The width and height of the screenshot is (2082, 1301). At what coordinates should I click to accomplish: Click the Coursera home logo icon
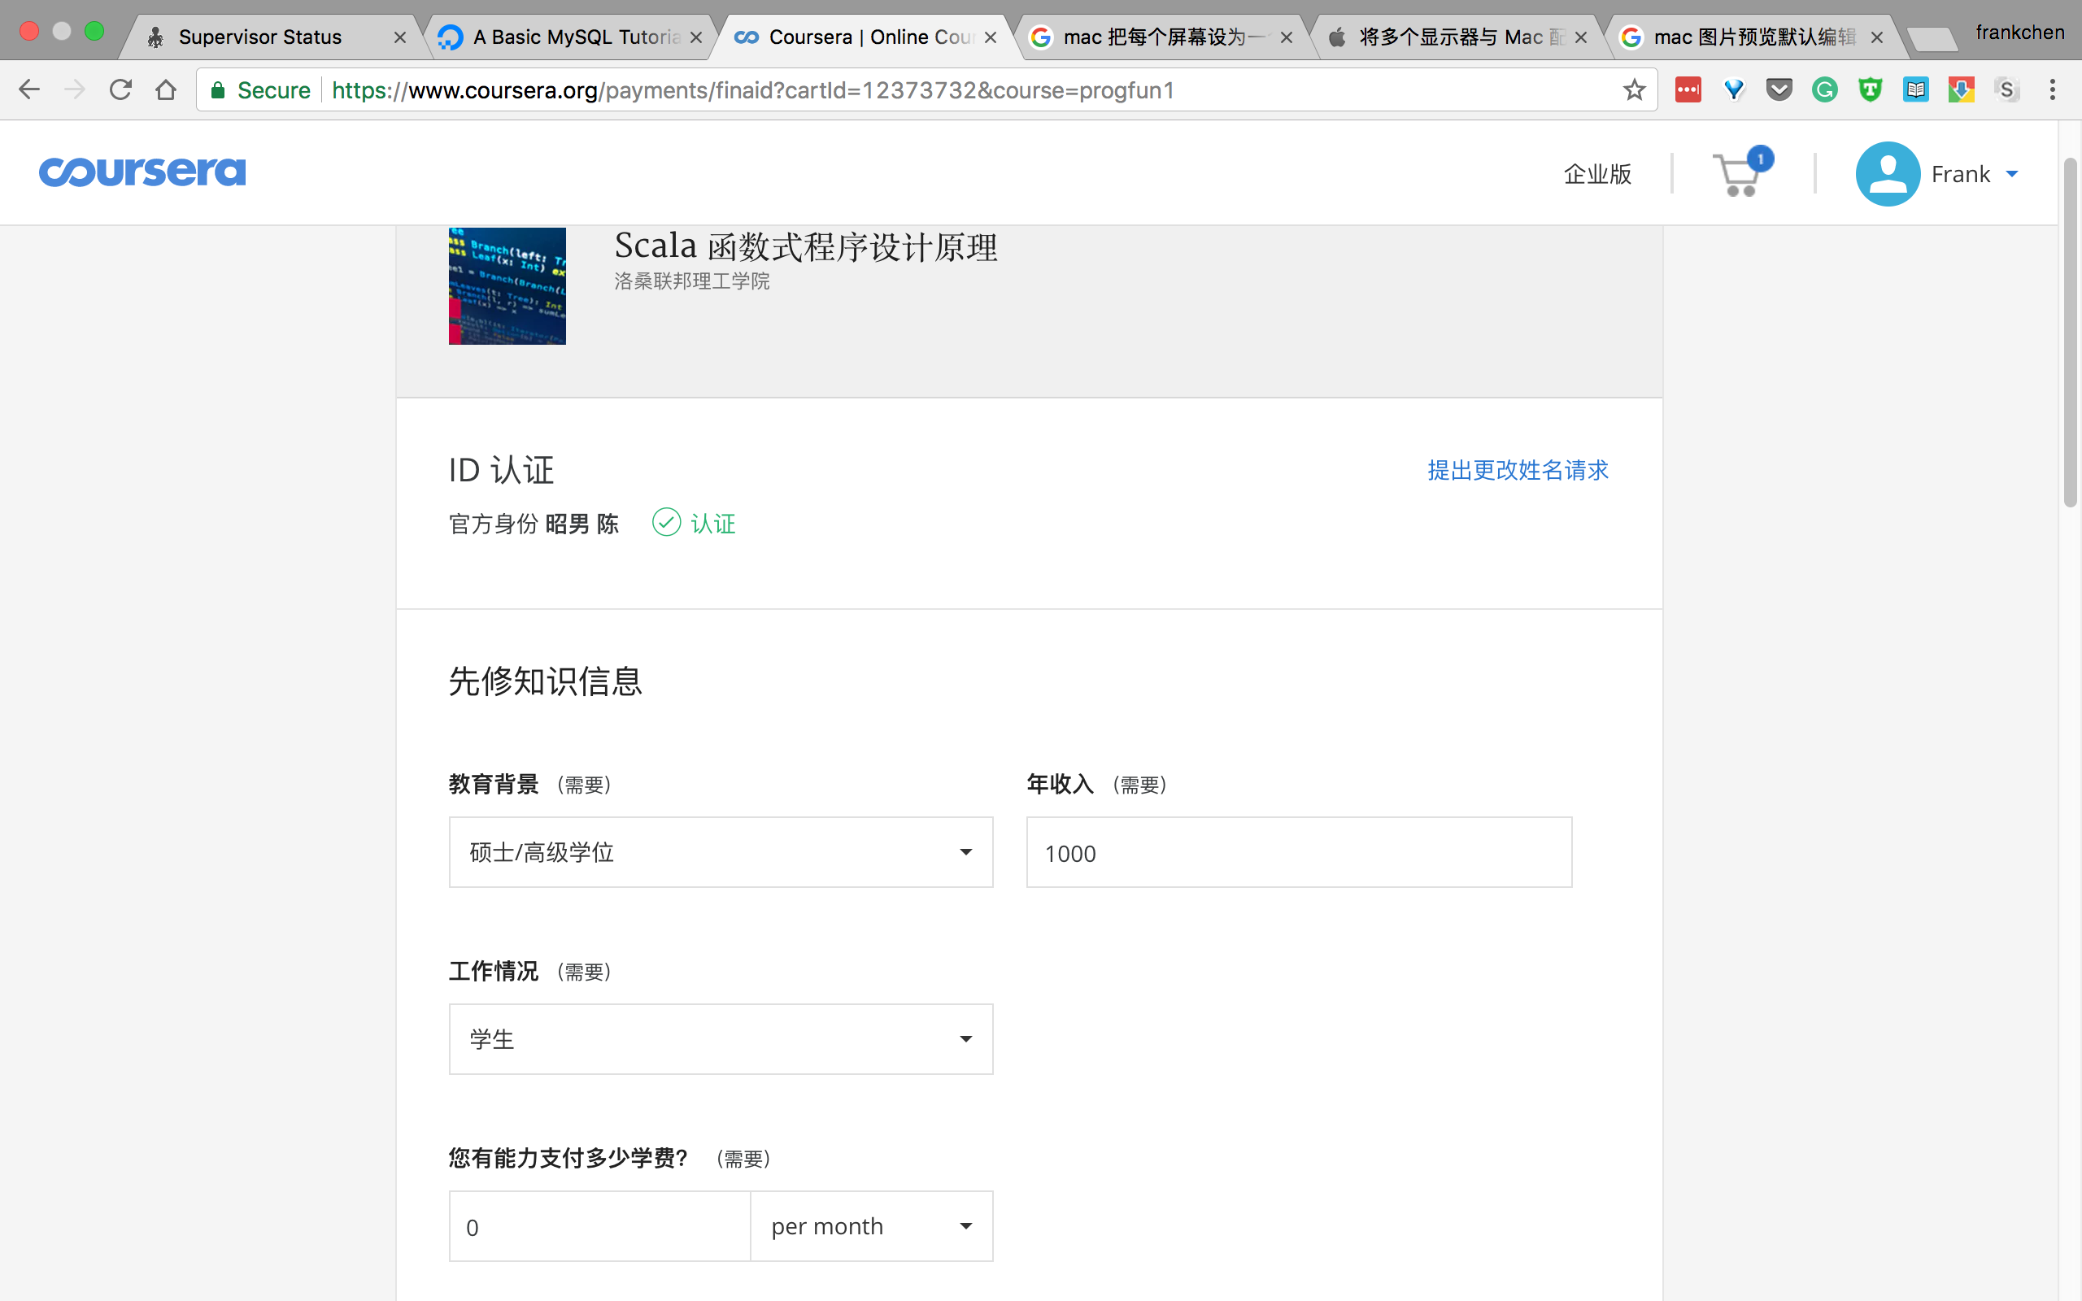(142, 172)
